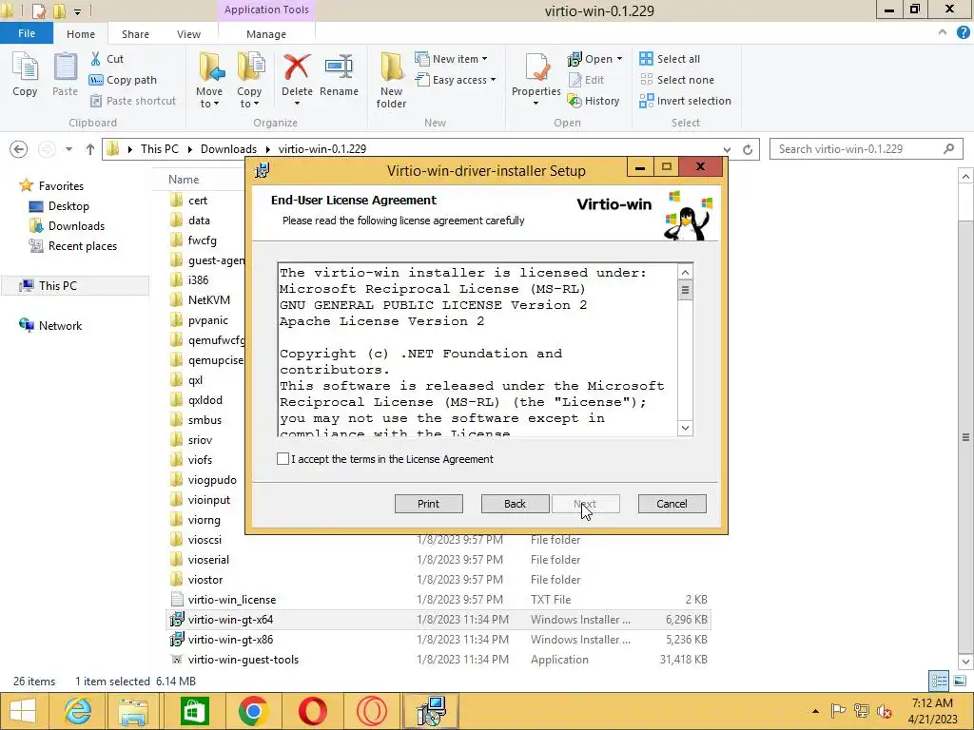The width and height of the screenshot is (974, 730).
Task: Select the Application Tools tab header
Action: 266,10
